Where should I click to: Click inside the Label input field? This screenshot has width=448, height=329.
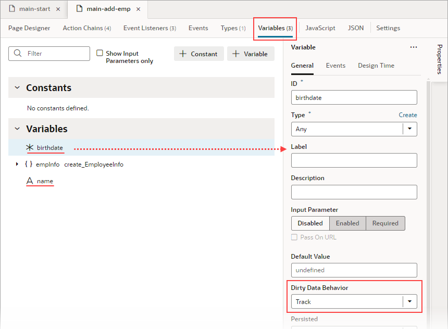click(354, 160)
